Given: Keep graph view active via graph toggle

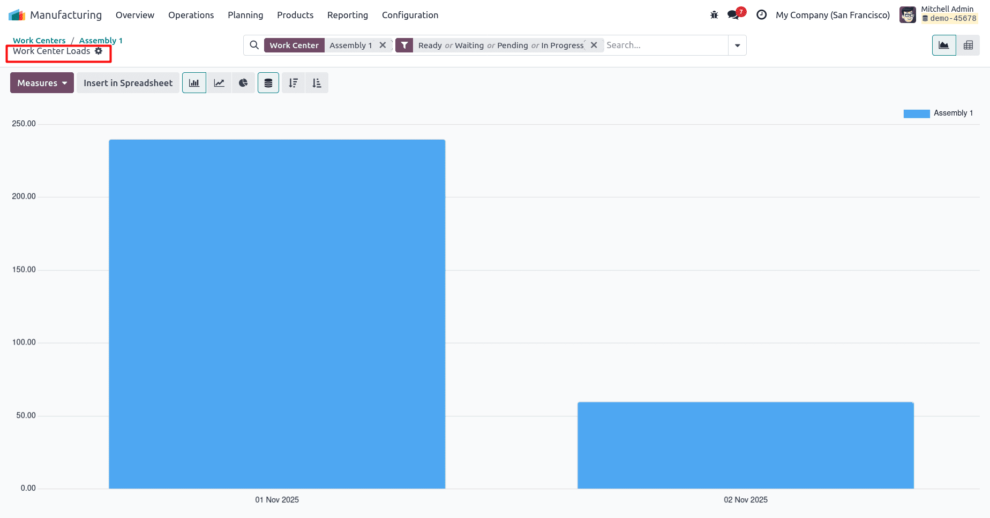Looking at the screenshot, I should coord(943,45).
